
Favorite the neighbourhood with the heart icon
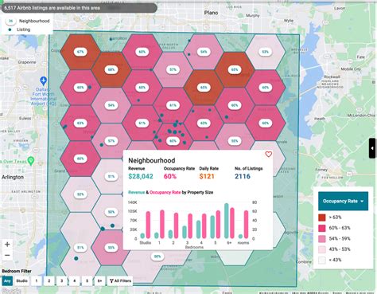[x=269, y=154]
